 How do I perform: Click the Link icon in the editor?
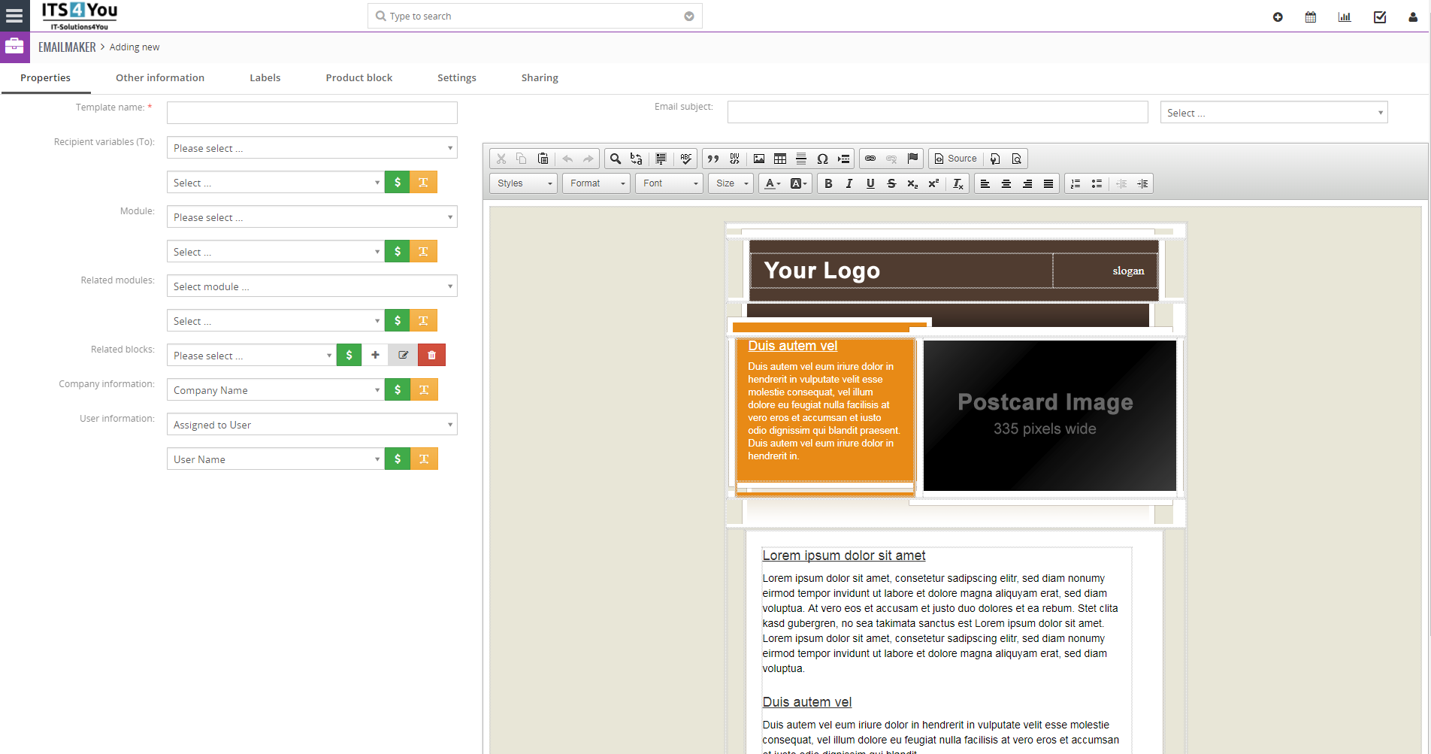870,159
